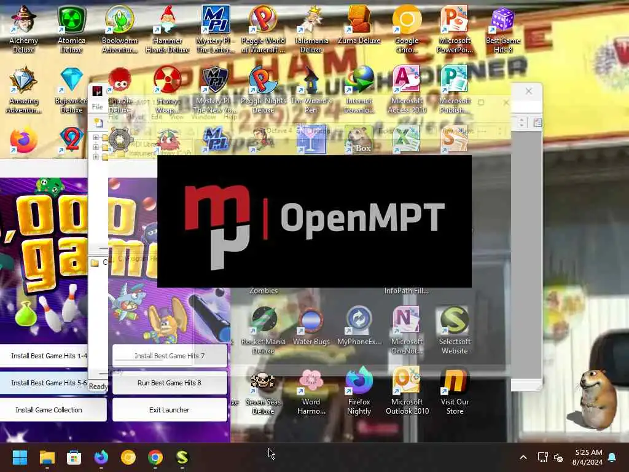Open the Firefox desktop shortcut

click(24, 141)
